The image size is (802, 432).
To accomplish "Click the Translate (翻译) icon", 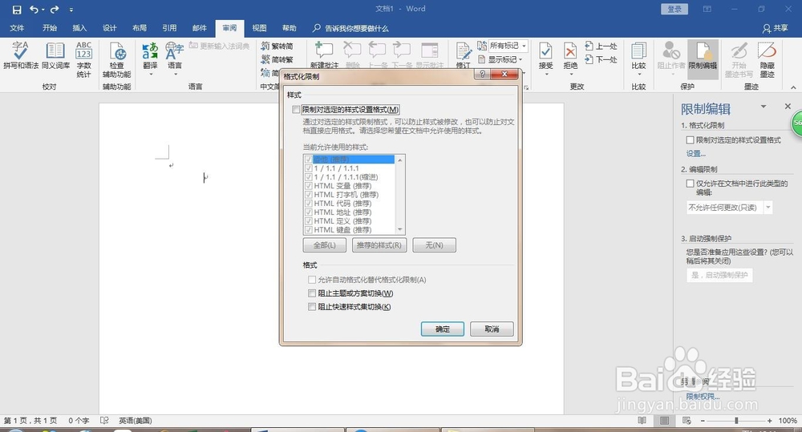I will pyautogui.click(x=150, y=51).
